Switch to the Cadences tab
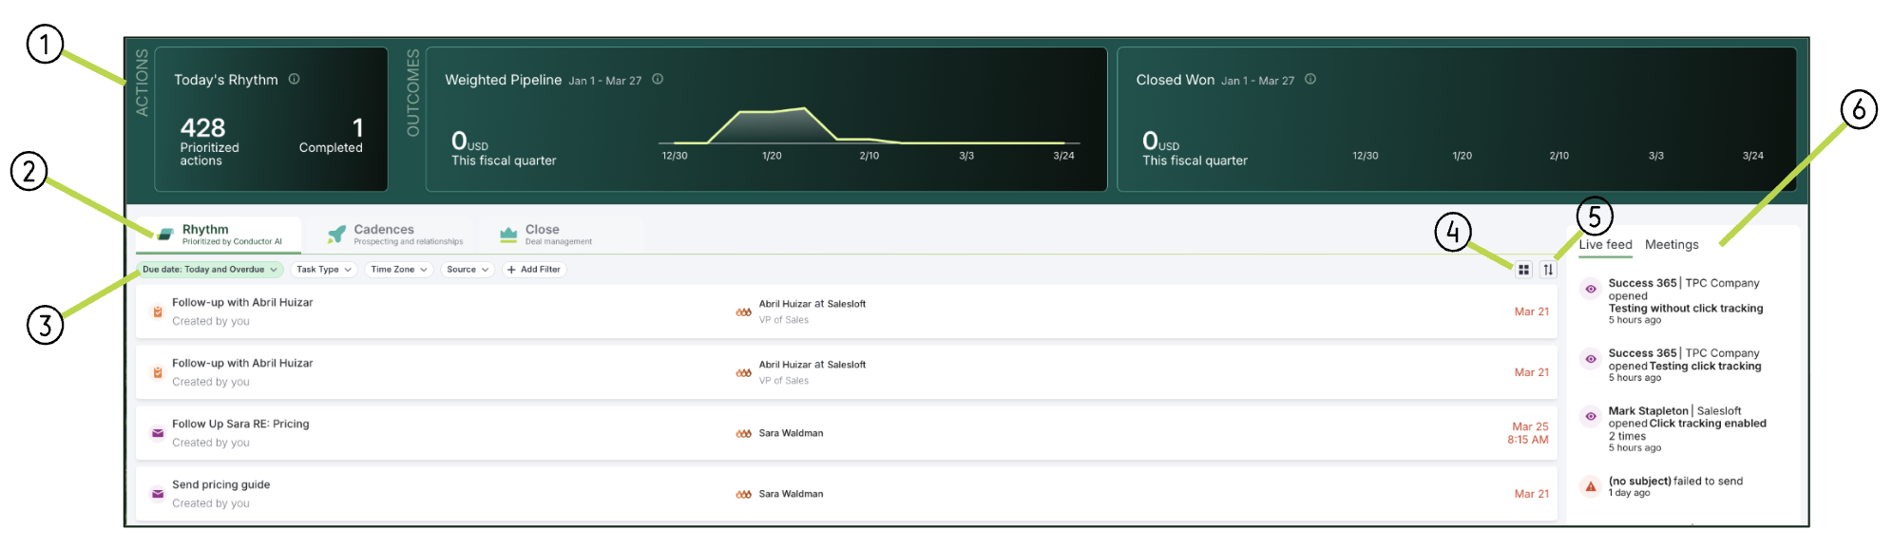The height and width of the screenshot is (548, 1893). click(395, 235)
